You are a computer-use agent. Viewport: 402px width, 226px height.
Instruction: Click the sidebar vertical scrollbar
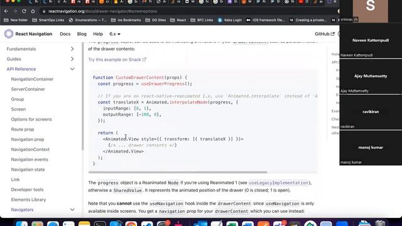coord(82,96)
